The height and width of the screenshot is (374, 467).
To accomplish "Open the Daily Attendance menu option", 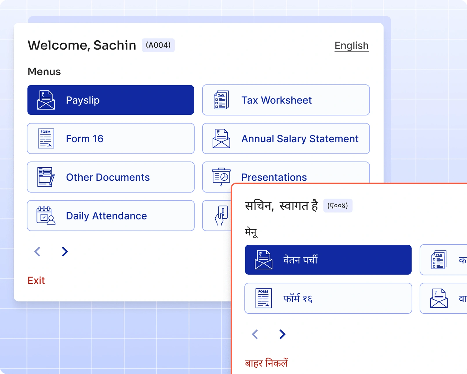I will [110, 216].
